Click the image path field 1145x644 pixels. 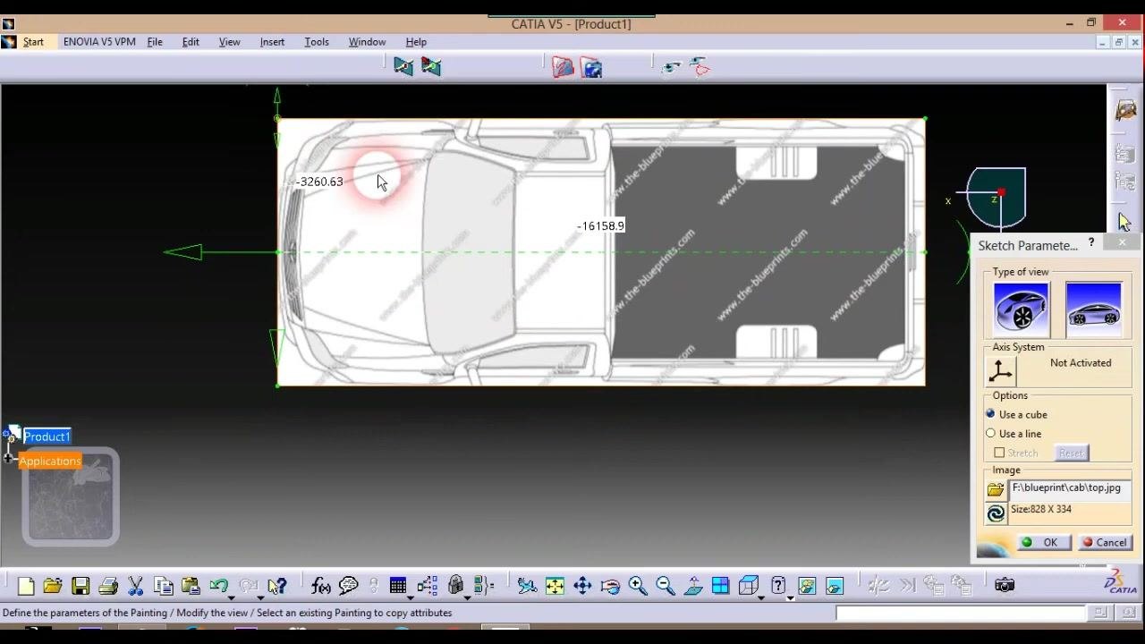1070,488
